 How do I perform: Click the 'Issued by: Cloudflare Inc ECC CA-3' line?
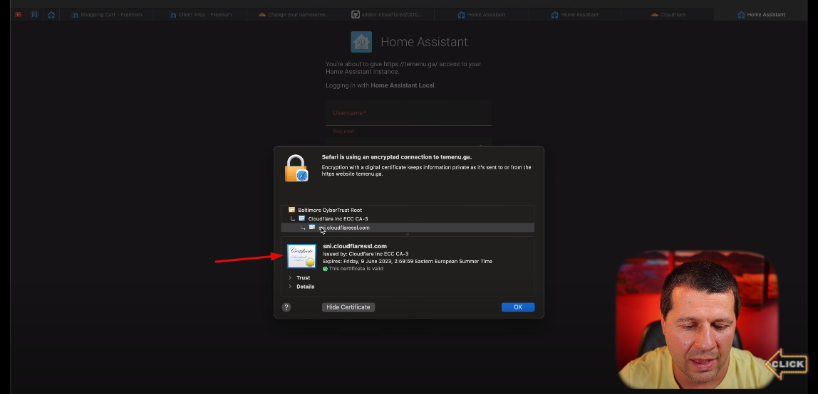[365, 253]
